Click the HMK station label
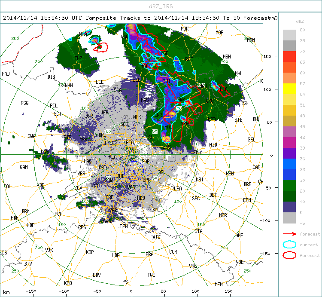Viewport: 322px width, 297px height. [x=137, y=117]
